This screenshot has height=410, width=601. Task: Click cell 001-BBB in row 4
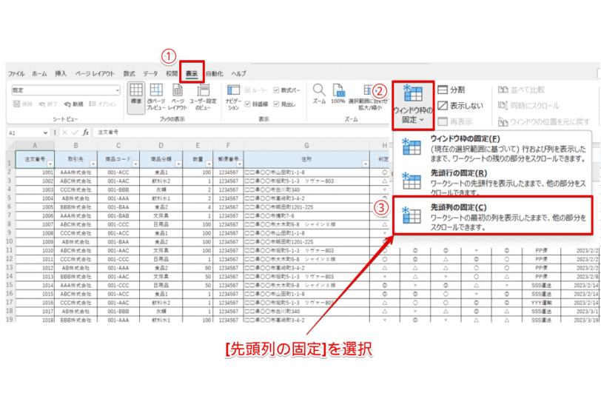point(118,189)
